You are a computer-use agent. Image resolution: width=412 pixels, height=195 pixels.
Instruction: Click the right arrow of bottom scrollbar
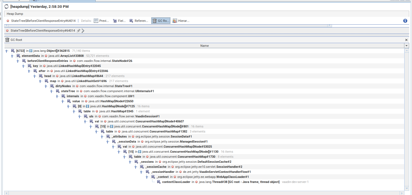tap(402, 193)
